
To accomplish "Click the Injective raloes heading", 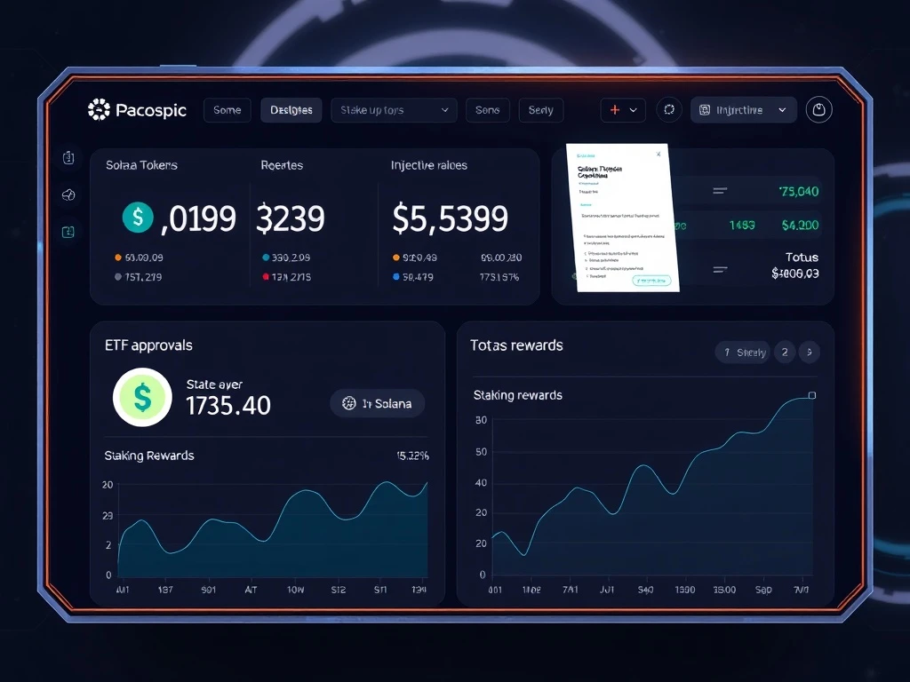I will point(429,165).
